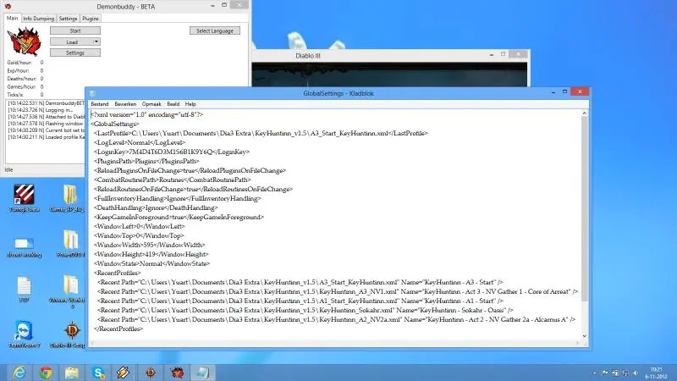Image resolution: width=677 pixels, height=381 pixels.
Task: Switch to the Plugins tab
Action: pyautogui.click(x=92, y=18)
